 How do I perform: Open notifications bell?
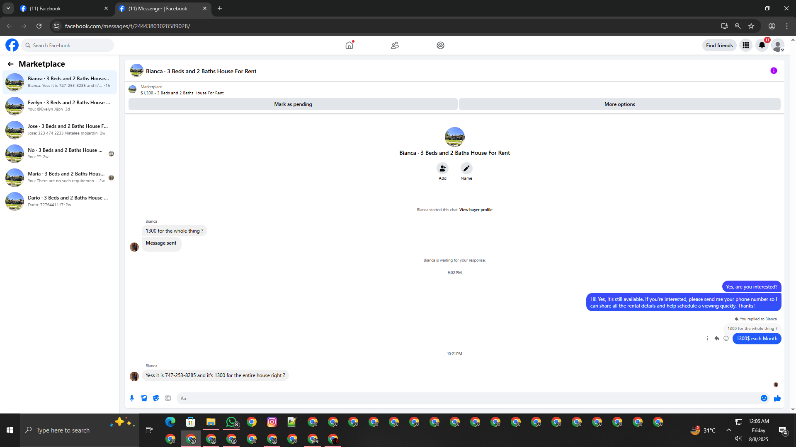(x=762, y=46)
